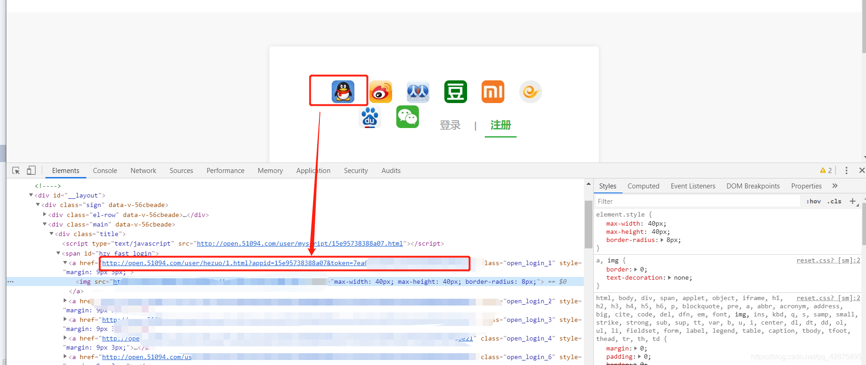866x365 pixels.
Task: Collapse the open_login_1 anchor node
Action: [x=65, y=263]
